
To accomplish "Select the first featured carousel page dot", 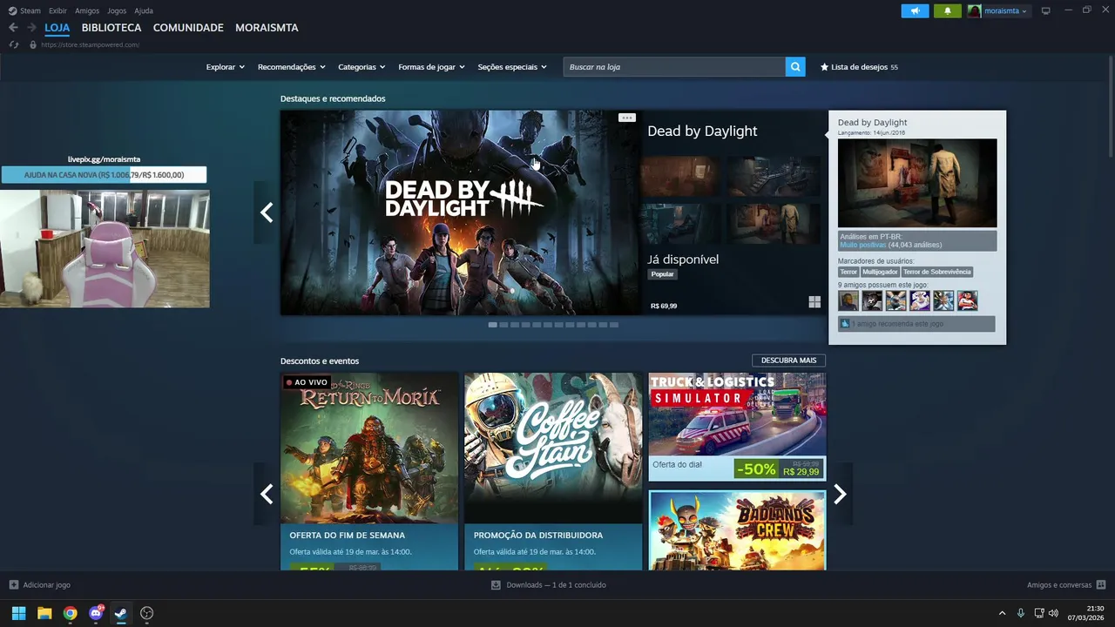I will [493, 325].
